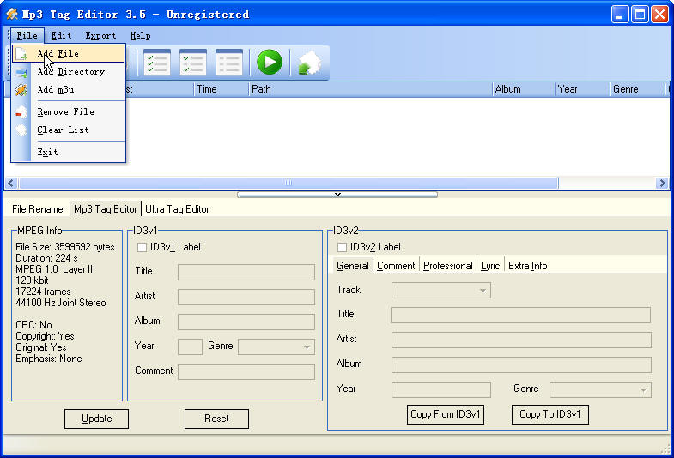This screenshot has width=674, height=458.
Task: Choose Add File from File menu
Action: [69, 54]
